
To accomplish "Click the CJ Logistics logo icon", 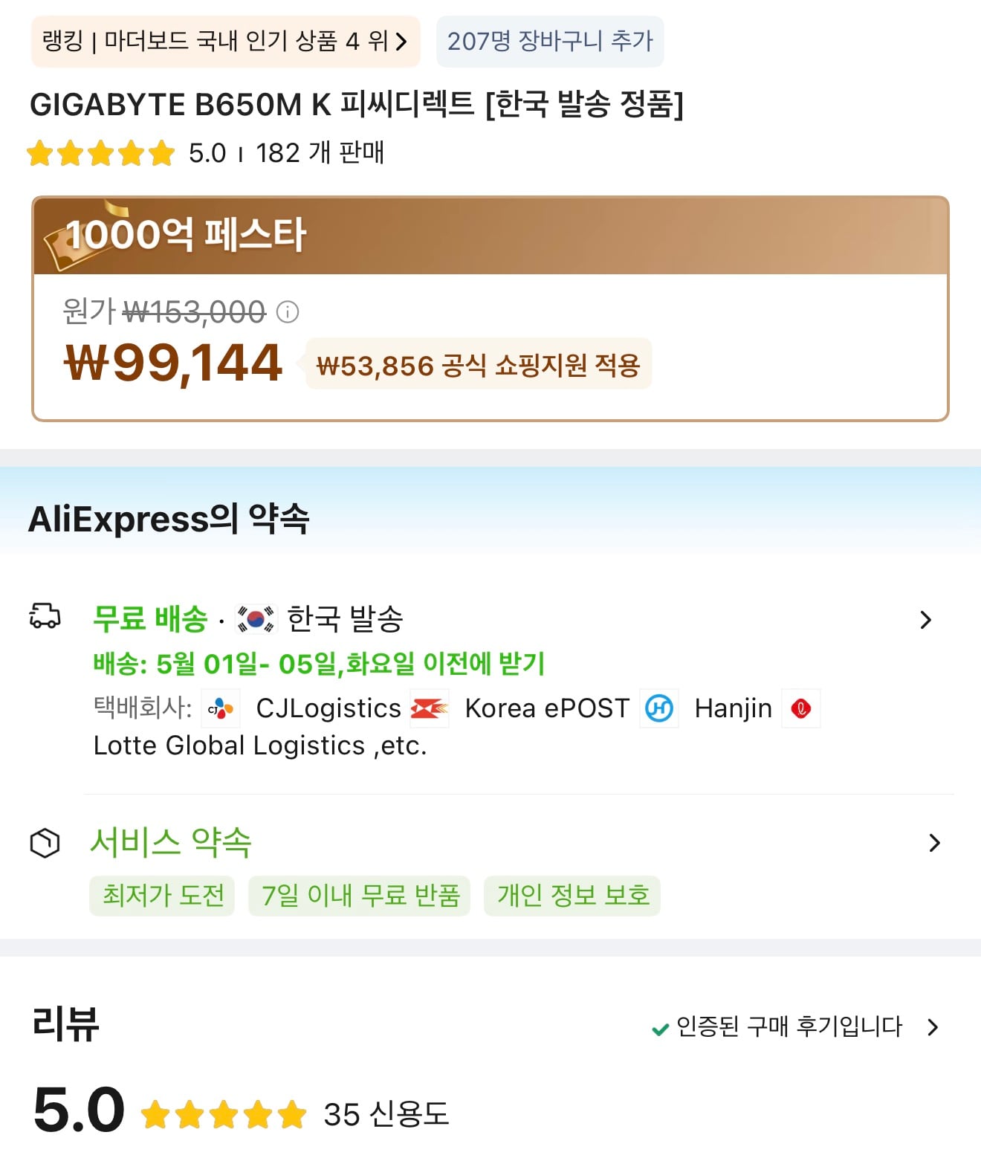I will pyautogui.click(x=221, y=709).
